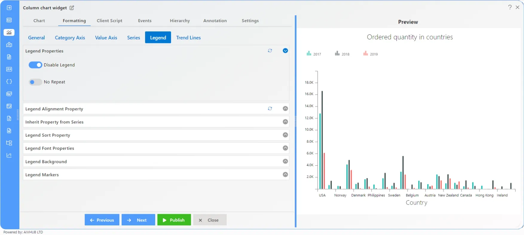Click the Hong Kong category label
Image resolution: width=524 pixels, height=235 pixels.
[484, 195]
